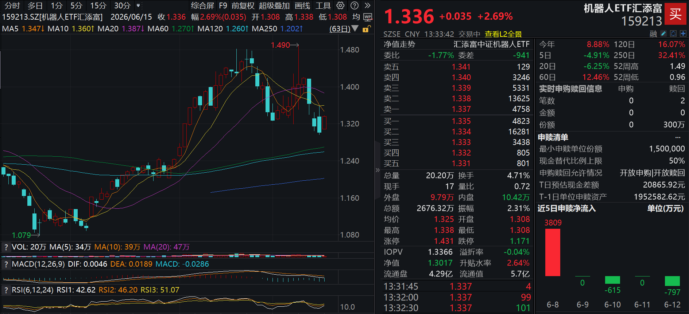Click the MA250 1.202 indicator label
689x314 pixels.
pyautogui.click(x=277, y=29)
